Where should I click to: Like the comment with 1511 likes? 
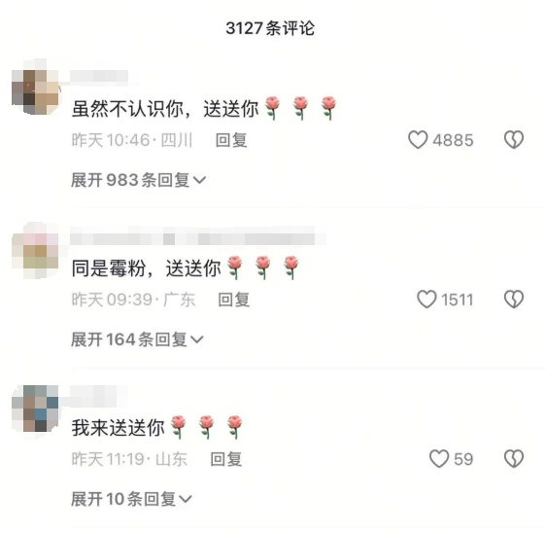click(427, 300)
